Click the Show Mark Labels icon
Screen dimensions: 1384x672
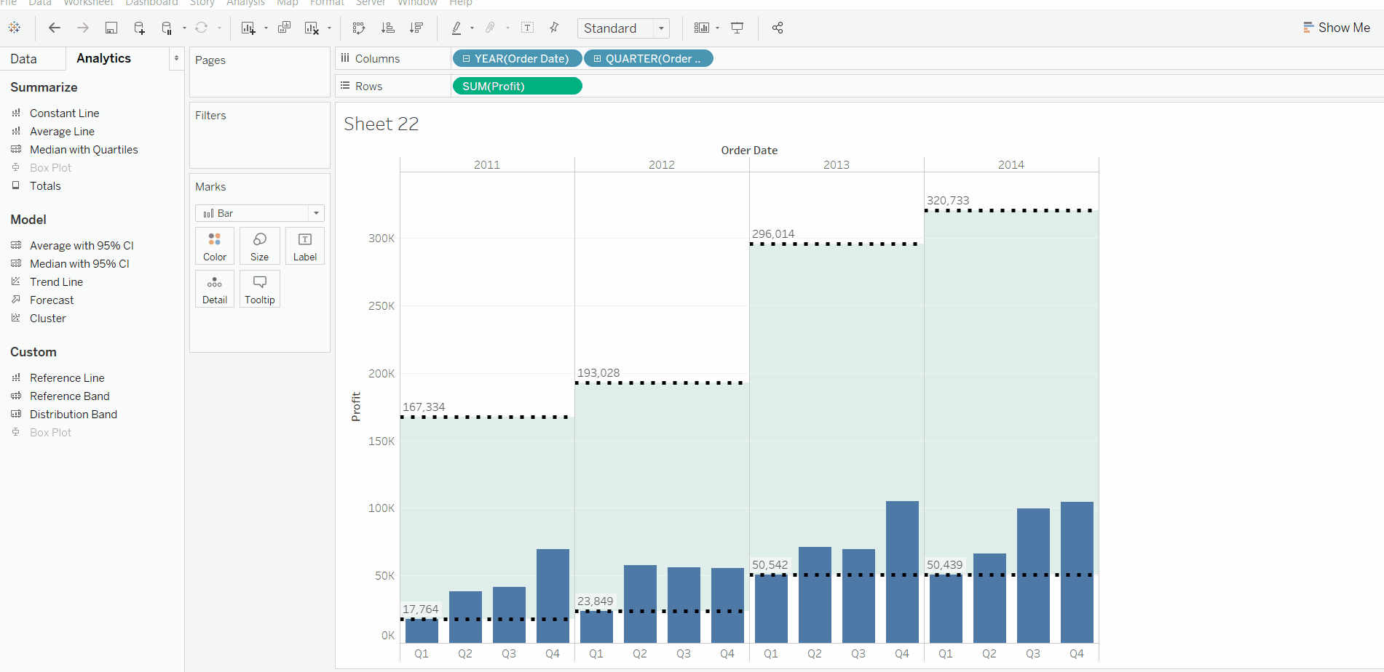528,28
